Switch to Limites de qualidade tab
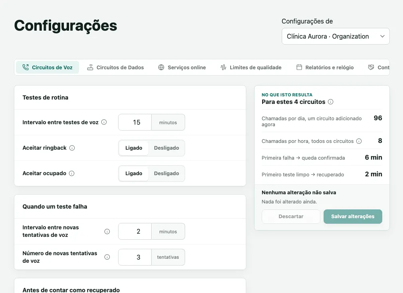 251,67
